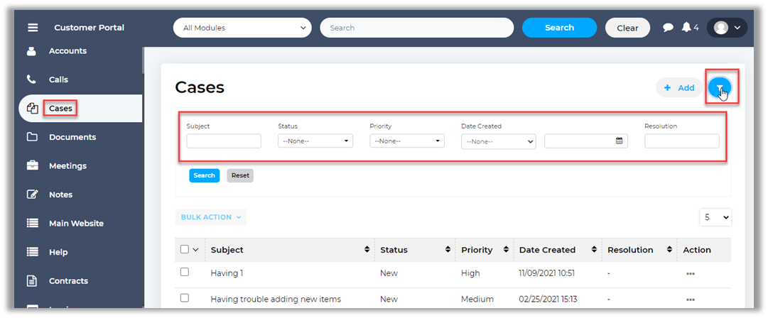
Task: Select the 'Having trouble adding new items' checkbox
Action: pos(185,299)
